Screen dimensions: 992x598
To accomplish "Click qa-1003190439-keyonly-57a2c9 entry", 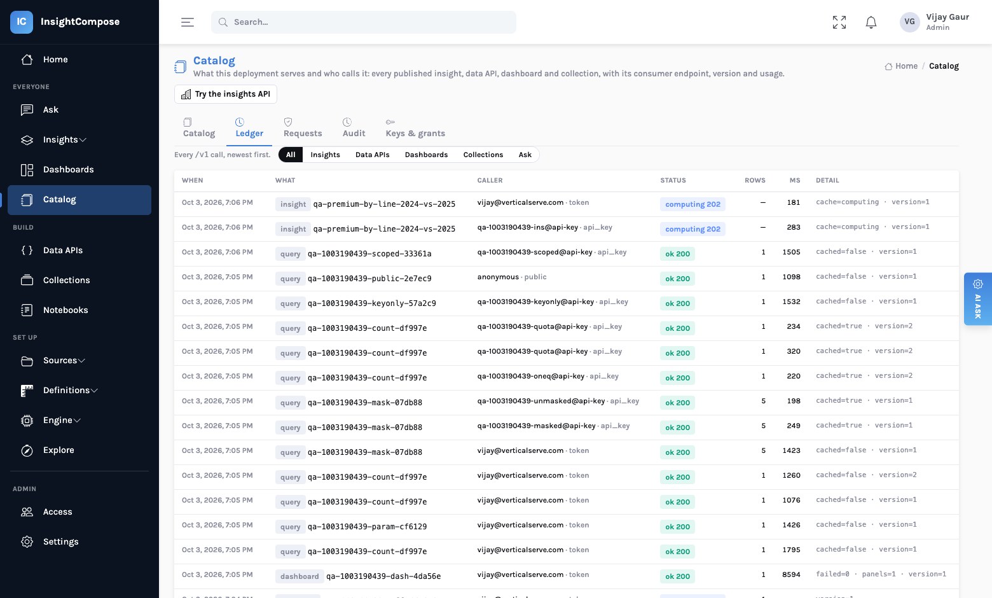I will click(372, 303).
